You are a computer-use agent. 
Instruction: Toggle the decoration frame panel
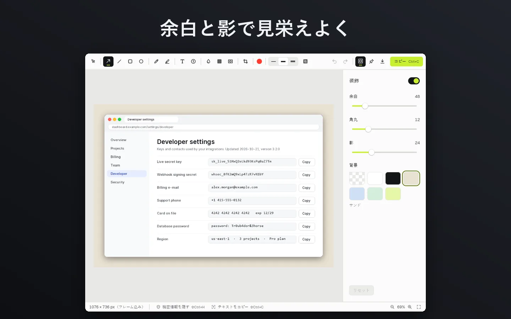pos(361,61)
